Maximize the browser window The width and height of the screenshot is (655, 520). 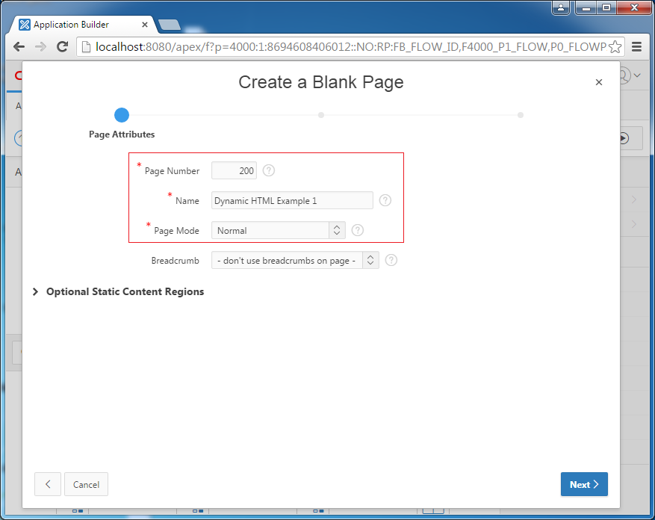click(606, 7)
